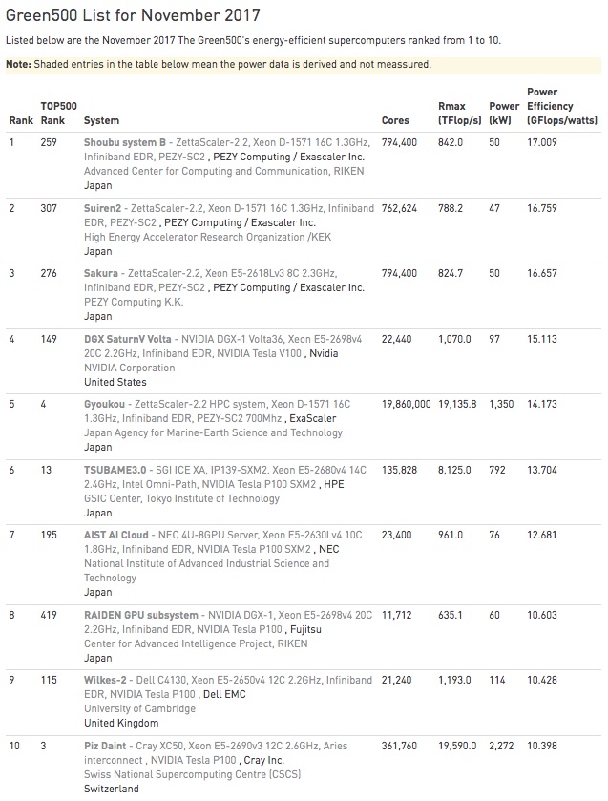Click the Sakura system name

coord(101,274)
